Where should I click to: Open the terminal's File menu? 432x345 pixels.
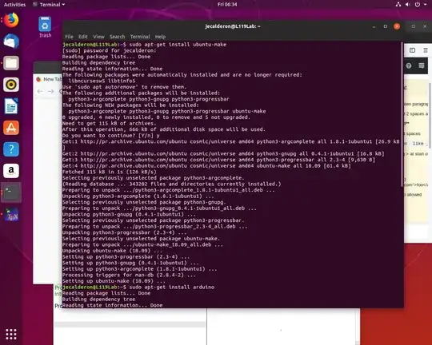pyautogui.click(x=69, y=37)
